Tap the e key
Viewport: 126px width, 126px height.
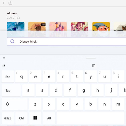(49, 77)
